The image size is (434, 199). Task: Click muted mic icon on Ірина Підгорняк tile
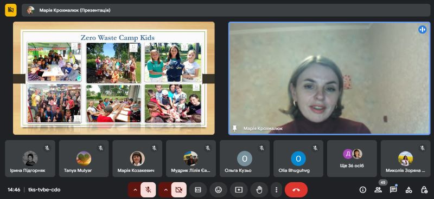click(x=47, y=148)
